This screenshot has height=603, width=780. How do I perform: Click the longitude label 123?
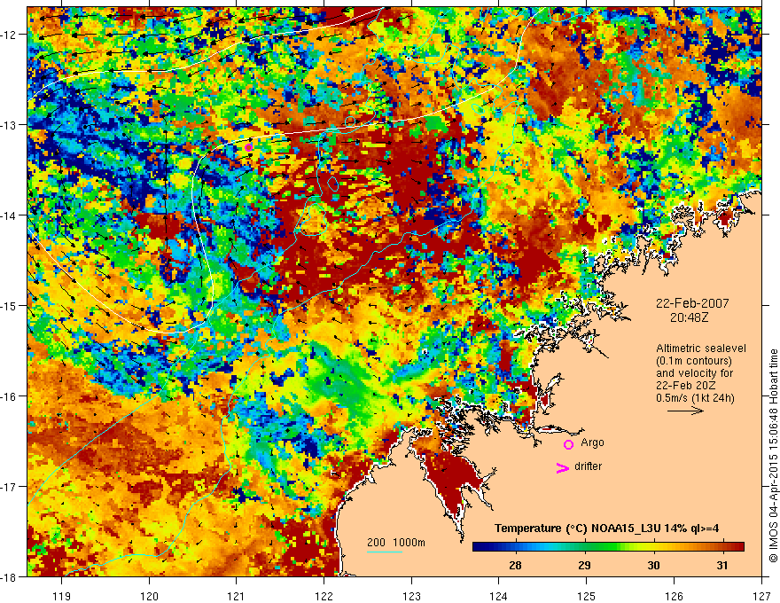411,596
